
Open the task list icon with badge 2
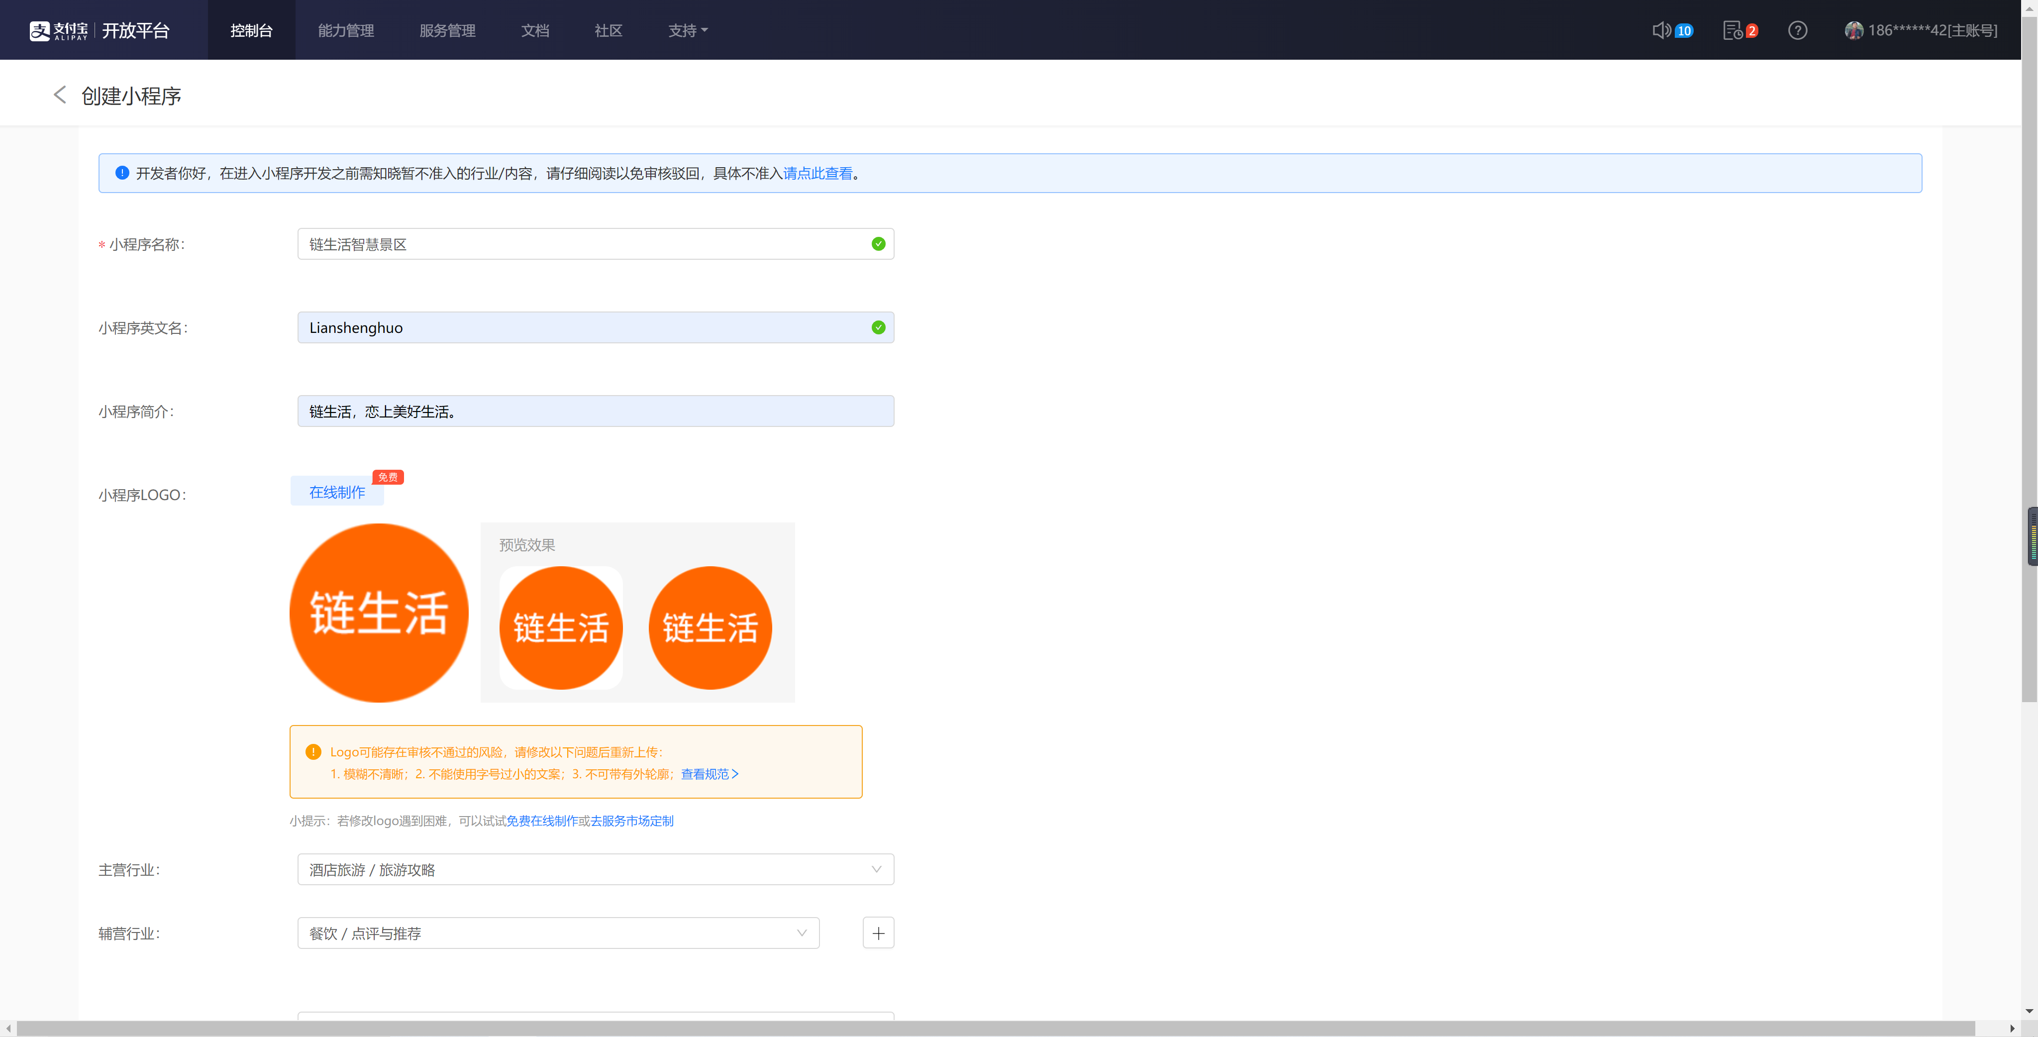(1732, 30)
